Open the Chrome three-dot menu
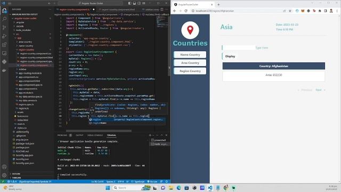This screenshot has width=341, height=192. point(337,11)
